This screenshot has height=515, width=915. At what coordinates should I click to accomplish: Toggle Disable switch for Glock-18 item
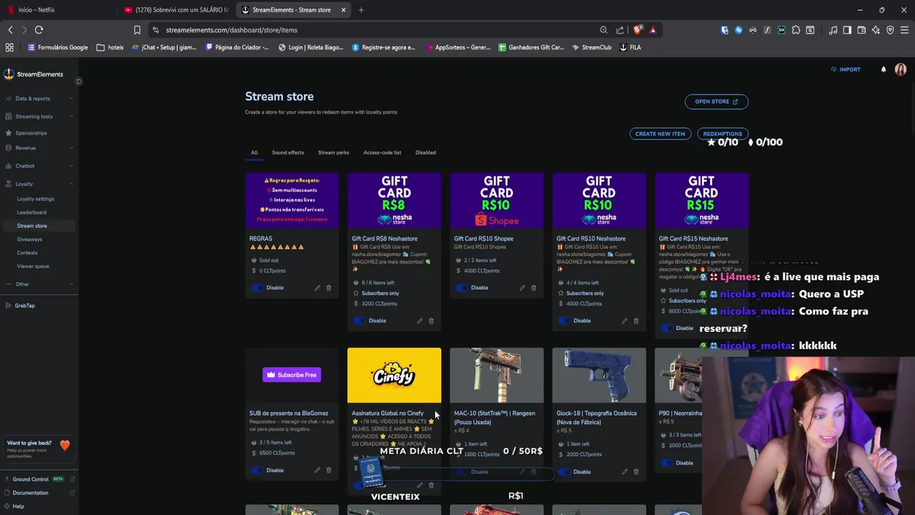tap(565, 471)
